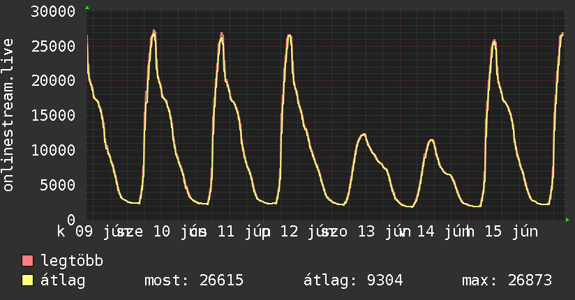
Task: Click the szo 13 jún date label
Action: tap(366, 232)
